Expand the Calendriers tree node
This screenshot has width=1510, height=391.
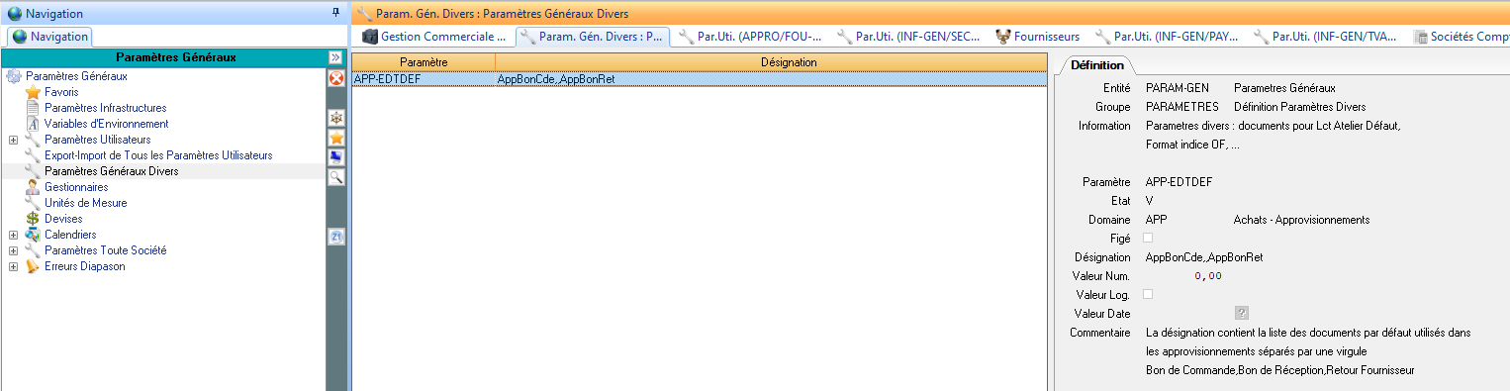point(13,235)
